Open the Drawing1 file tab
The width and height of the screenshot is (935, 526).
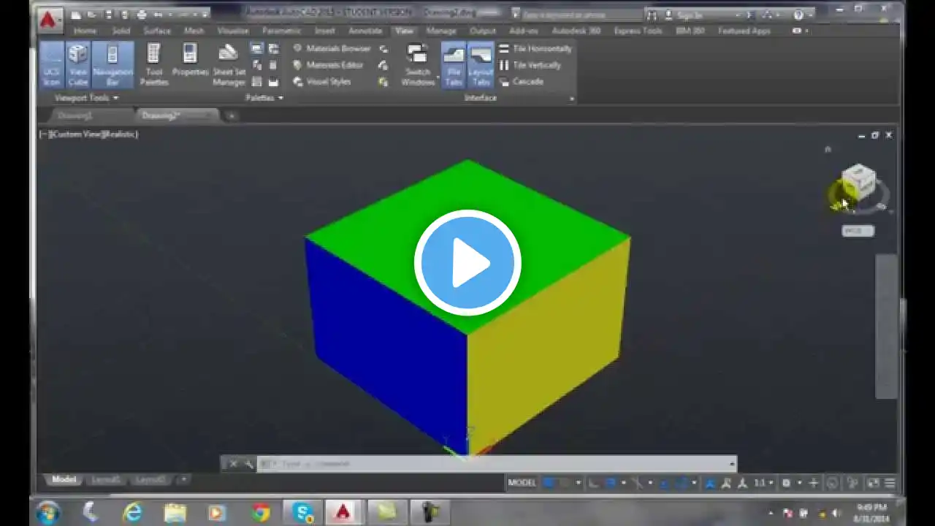coord(75,115)
